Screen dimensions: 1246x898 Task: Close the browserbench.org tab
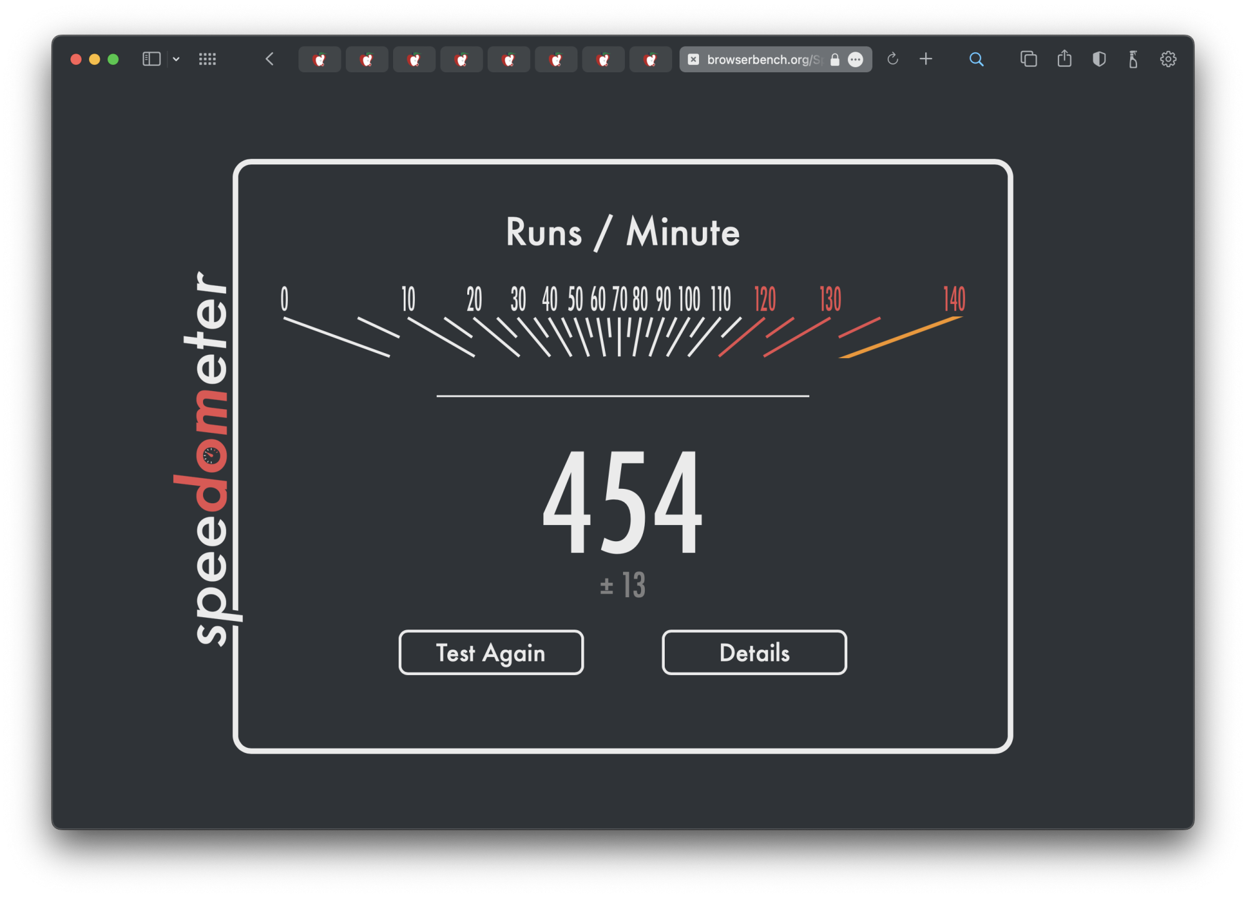693,60
